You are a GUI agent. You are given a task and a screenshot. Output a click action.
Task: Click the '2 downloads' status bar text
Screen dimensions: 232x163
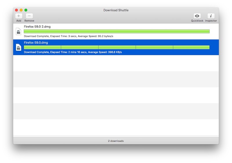(x=116, y=141)
